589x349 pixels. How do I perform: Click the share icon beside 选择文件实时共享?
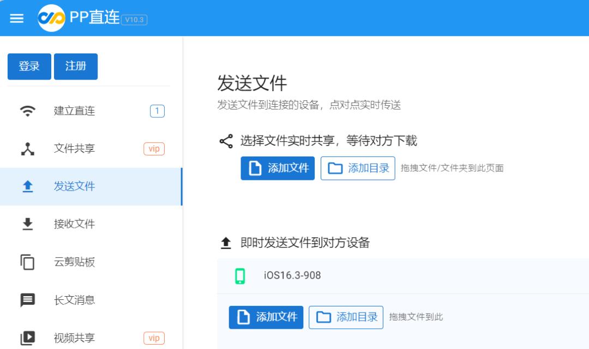(226, 140)
